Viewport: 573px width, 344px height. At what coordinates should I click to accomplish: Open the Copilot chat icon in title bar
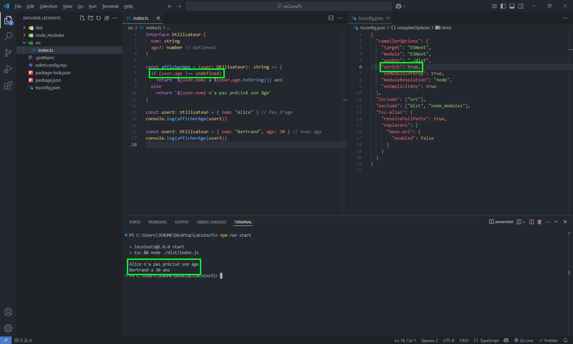point(398,6)
